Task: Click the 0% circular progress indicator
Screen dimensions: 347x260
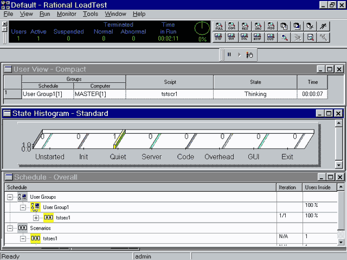Action: pyautogui.click(x=202, y=28)
